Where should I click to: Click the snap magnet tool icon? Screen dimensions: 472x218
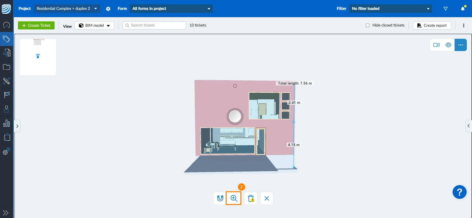click(x=220, y=198)
